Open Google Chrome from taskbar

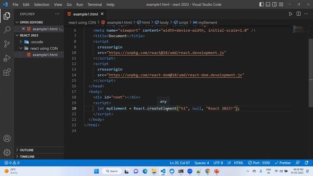(207, 171)
